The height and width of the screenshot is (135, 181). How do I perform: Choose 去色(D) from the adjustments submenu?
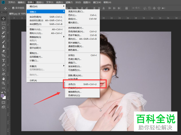83,84
